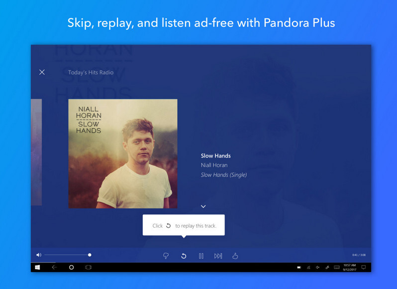Viewport: 397px width, 289px height.
Task: Click the song title Slow Hands
Action: (216, 155)
